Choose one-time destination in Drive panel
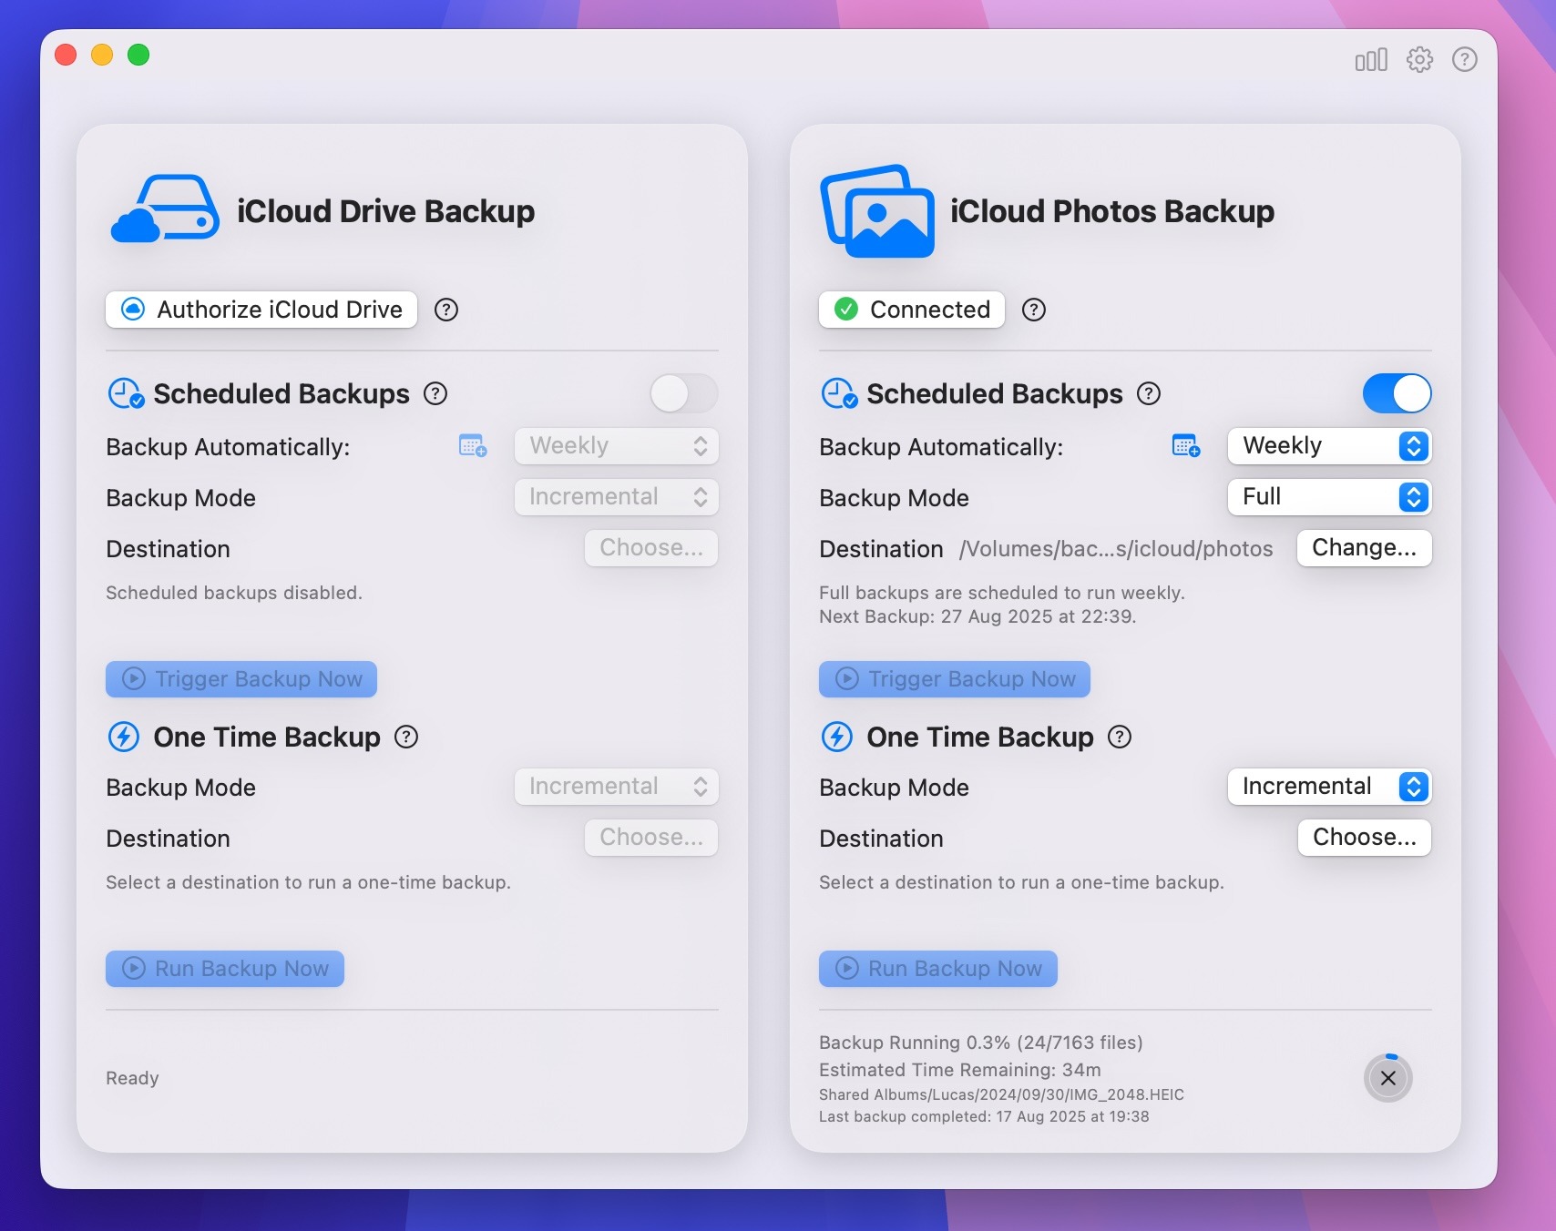 coord(651,838)
